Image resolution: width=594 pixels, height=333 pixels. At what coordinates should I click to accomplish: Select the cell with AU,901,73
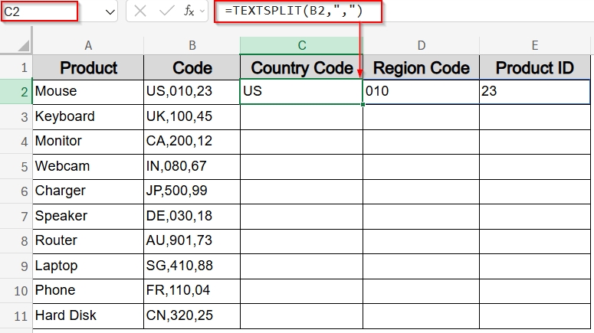point(192,241)
